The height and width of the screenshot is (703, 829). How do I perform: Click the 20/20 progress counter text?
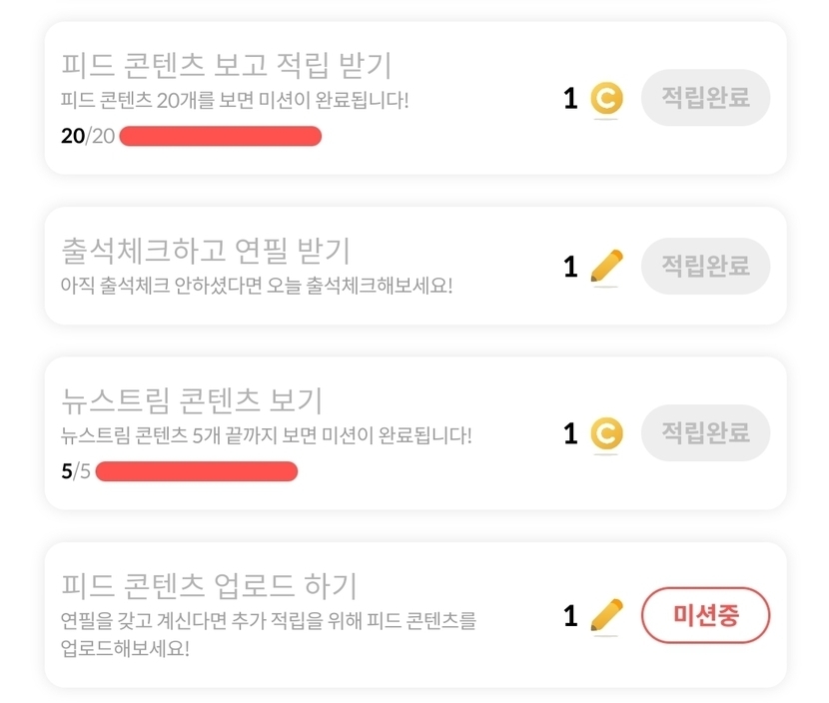88,136
